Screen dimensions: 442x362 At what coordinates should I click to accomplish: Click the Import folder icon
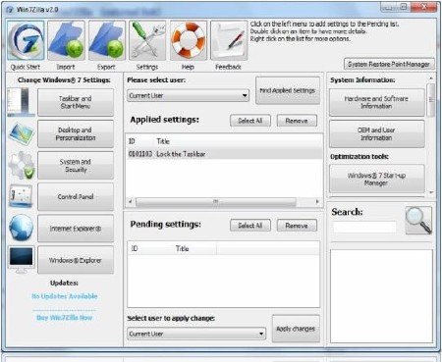pos(66,40)
